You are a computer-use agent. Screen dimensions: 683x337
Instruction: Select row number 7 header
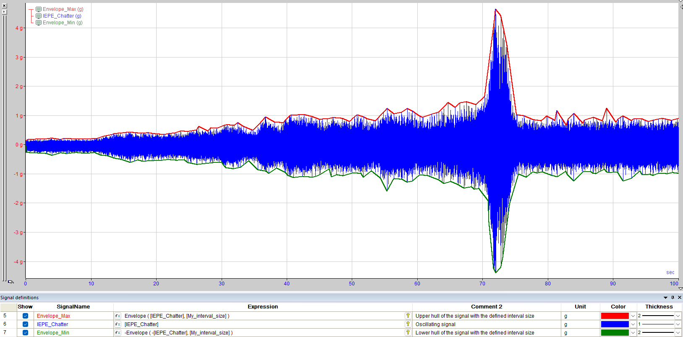pos(8,333)
